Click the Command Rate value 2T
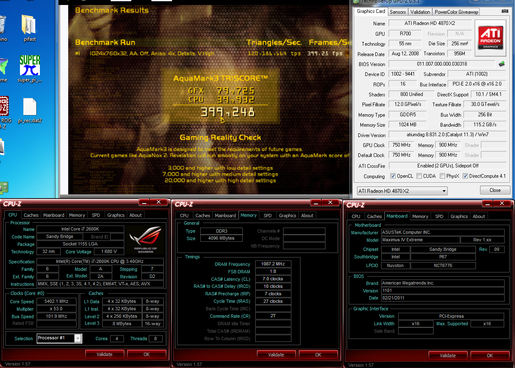 click(273, 316)
